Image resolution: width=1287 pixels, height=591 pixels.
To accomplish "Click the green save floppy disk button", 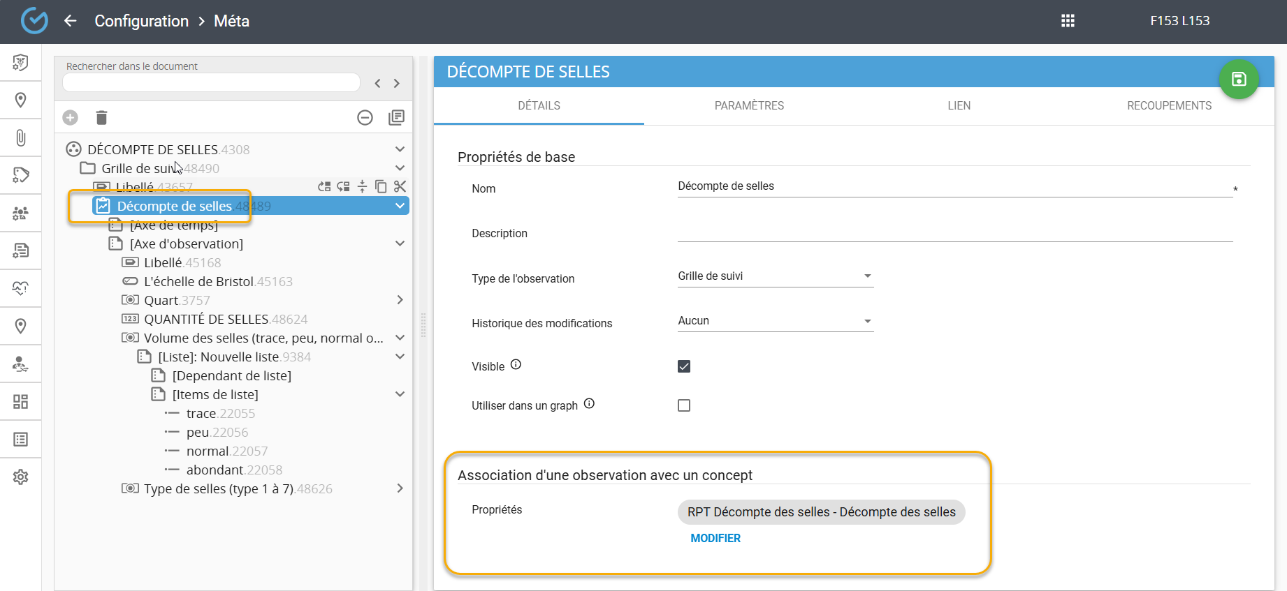I will [1238, 80].
